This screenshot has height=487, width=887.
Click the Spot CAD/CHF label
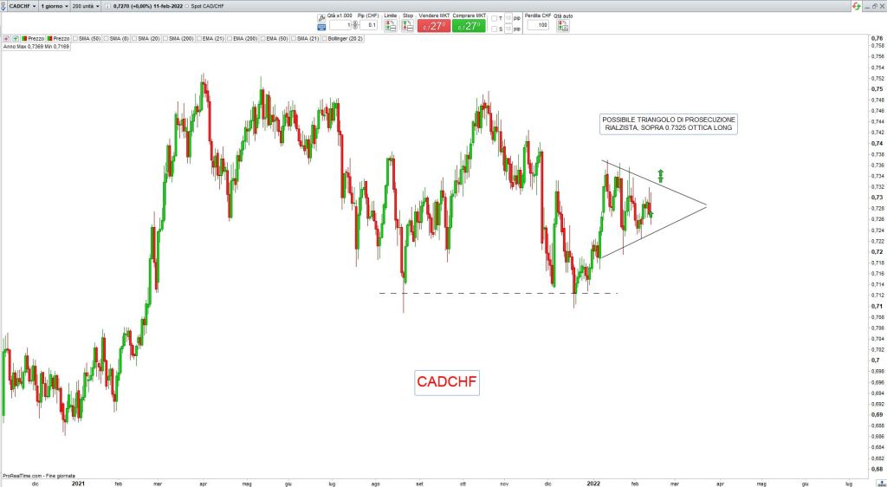point(207,6)
